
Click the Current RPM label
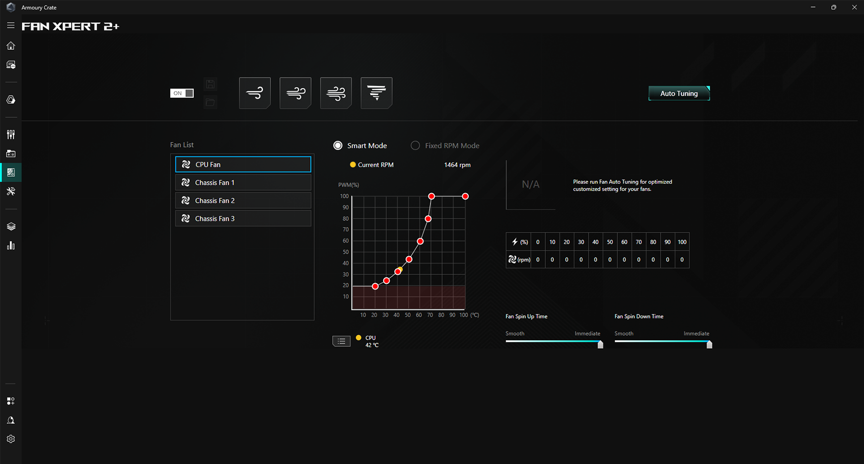coord(376,165)
